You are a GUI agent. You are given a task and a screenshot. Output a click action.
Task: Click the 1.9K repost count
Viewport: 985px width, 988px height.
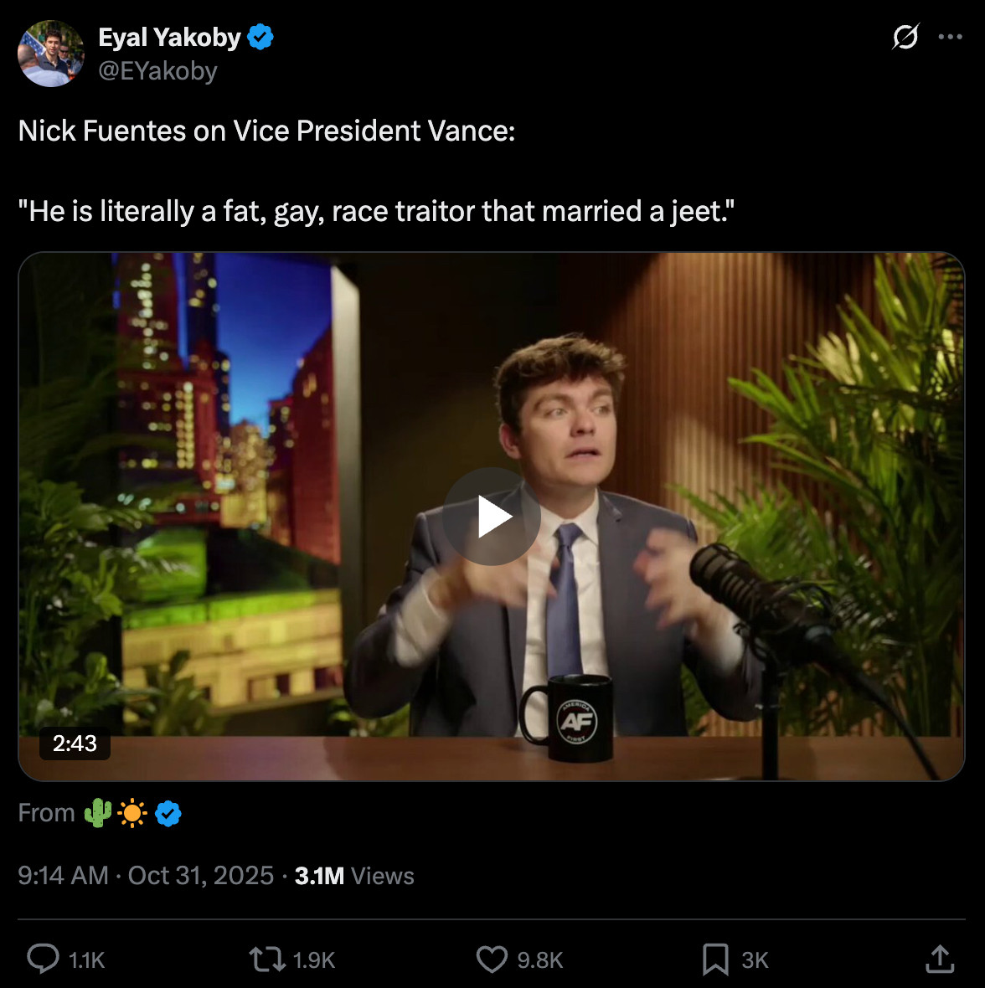point(314,960)
